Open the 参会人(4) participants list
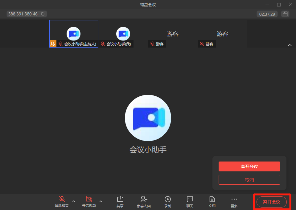The height and width of the screenshot is (210, 296). coord(144,202)
